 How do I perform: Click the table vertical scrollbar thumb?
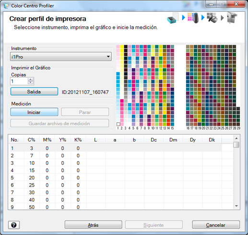pyautogui.click(x=236, y=145)
